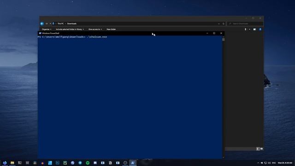Open 'Include selected folder in library' menu
This screenshot has width=295, height=166.
pos(70,30)
